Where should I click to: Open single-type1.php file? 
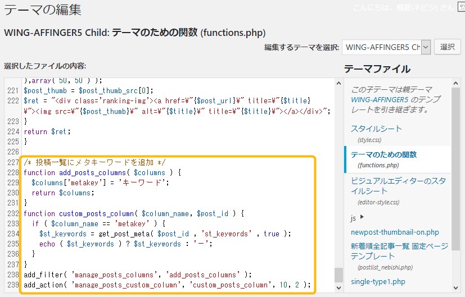[x=377, y=281]
